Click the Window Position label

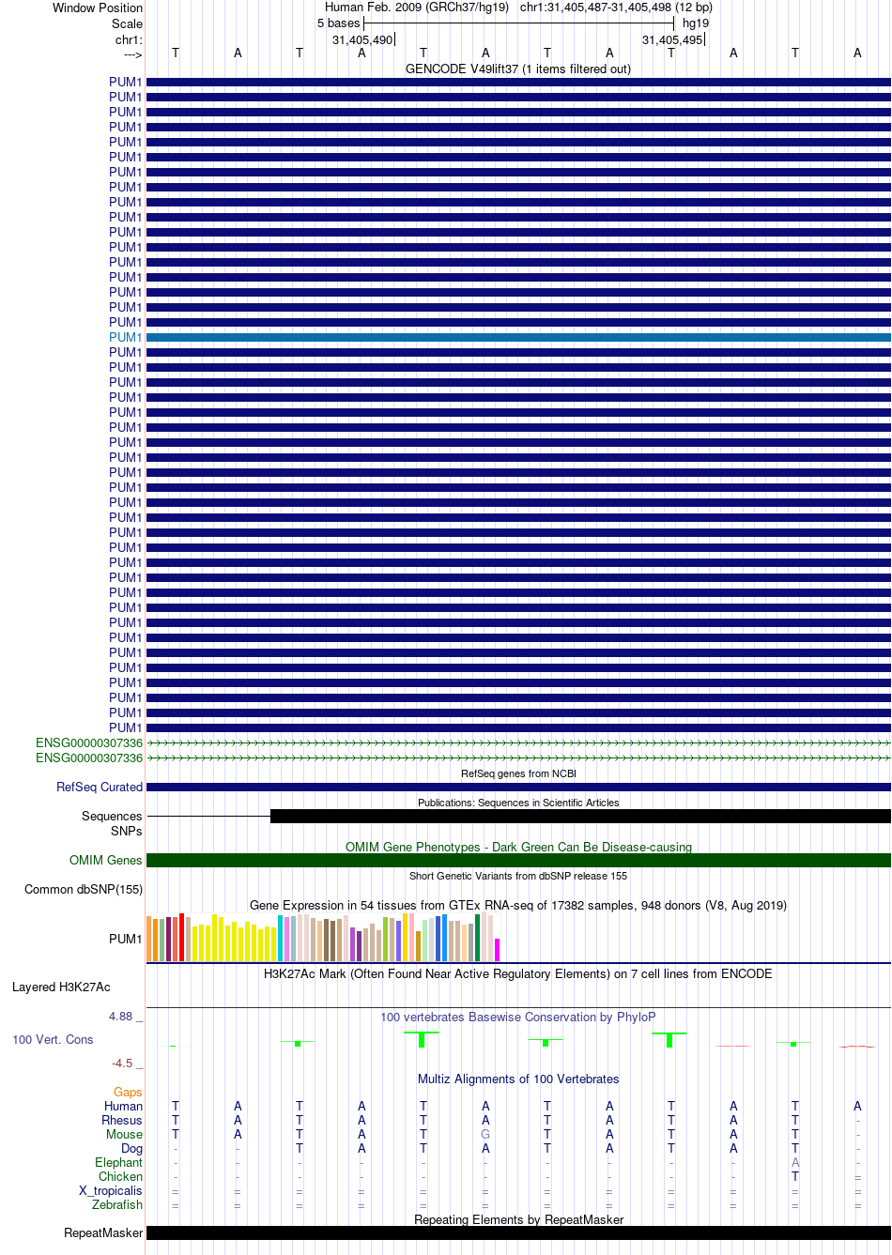click(98, 8)
